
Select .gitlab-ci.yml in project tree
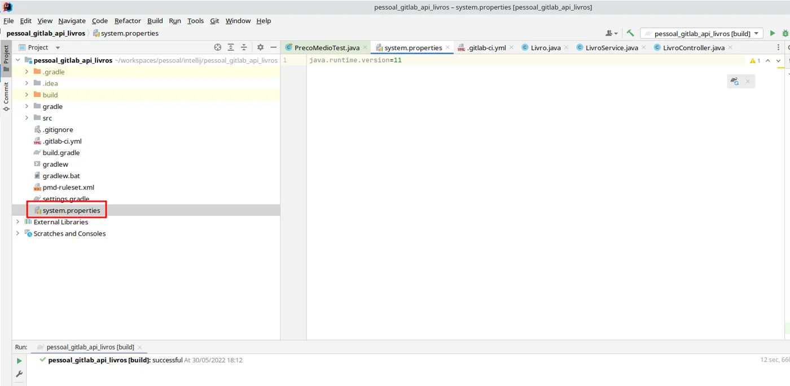click(x=58, y=141)
